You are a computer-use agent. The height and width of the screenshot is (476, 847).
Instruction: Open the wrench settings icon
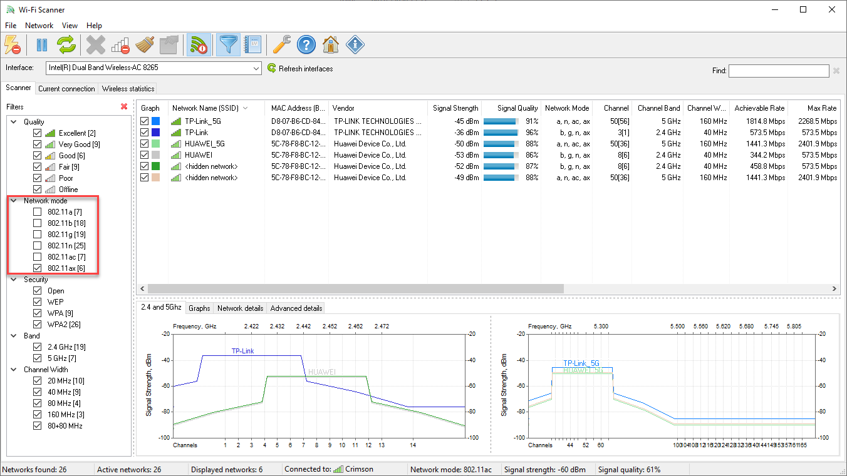[282, 45]
